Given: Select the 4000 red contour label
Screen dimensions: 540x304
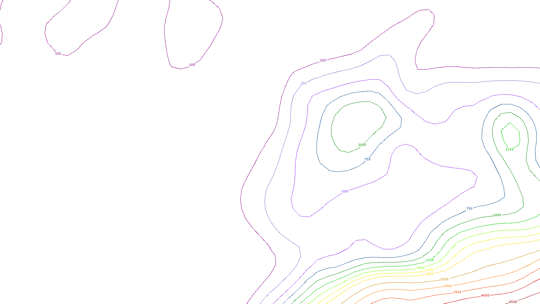Looking at the screenshot, I should [485, 296].
